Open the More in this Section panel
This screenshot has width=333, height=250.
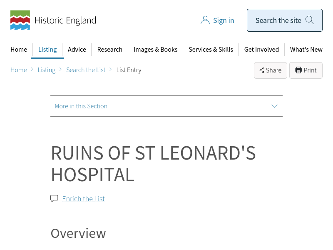(81, 106)
